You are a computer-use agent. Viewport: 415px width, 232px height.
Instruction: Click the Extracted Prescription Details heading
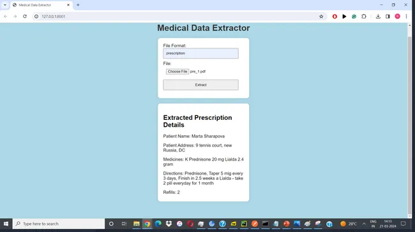coord(197,121)
